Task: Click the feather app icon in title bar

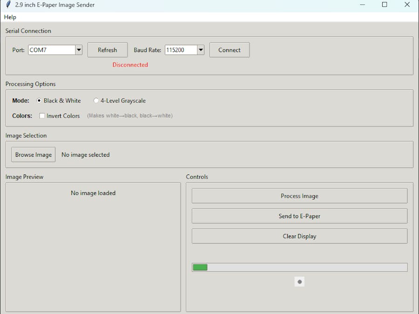Action: (x=8, y=5)
